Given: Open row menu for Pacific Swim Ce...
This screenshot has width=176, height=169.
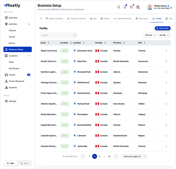Looking at the screenshot, I should (166, 61).
